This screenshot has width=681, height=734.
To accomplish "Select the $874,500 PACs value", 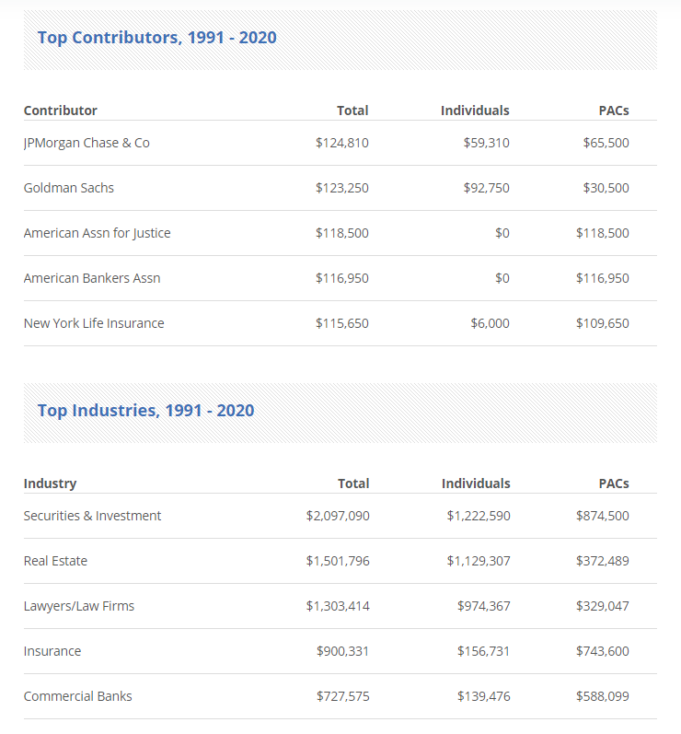I will 603,516.
